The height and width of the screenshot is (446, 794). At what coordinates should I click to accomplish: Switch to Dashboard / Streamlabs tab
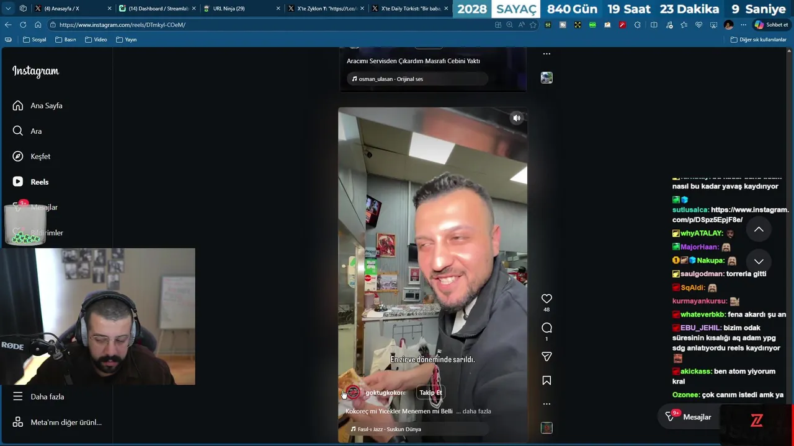pos(158,9)
